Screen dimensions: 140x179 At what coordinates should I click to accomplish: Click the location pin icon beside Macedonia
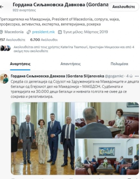[x=1, y=32]
